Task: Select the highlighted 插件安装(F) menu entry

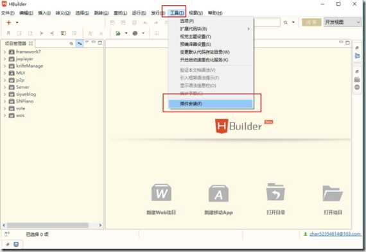Action: (211, 104)
